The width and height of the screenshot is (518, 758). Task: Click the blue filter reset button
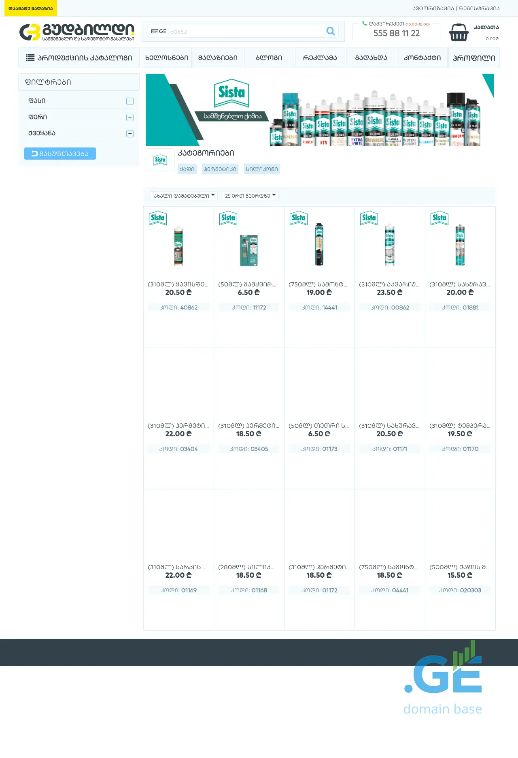(60, 154)
